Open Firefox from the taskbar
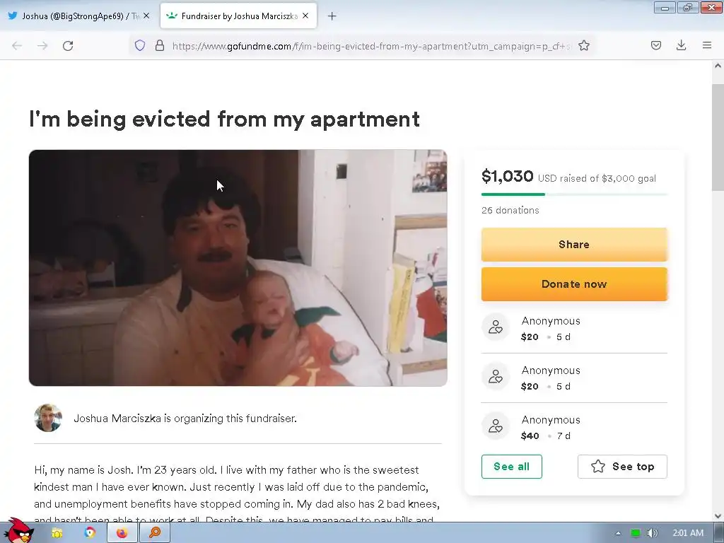This screenshot has width=724, height=543. 122,533
